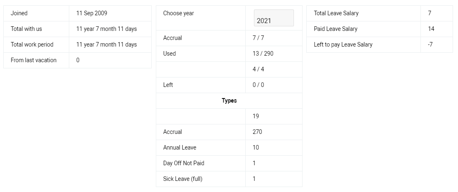The image size is (458, 192).
Task: Select the top Accrual 7 / 7 value
Action: (x=258, y=38)
